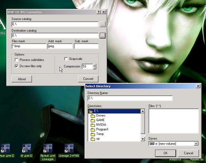Select the NVIDIA folder in list
This screenshot has height=163, width=206.
[98, 125]
